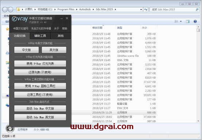Image resolution: width=202 pixels, height=140 pixels.
Task: Click 使用 V-Ray 图标工具栏 button
Action: pos(40,86)
